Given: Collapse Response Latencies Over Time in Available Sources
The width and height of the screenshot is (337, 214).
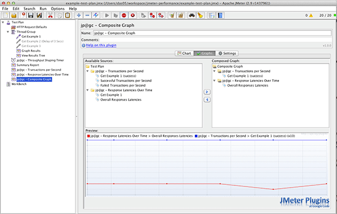Looking at the screenshot, I should click(88, 90).
